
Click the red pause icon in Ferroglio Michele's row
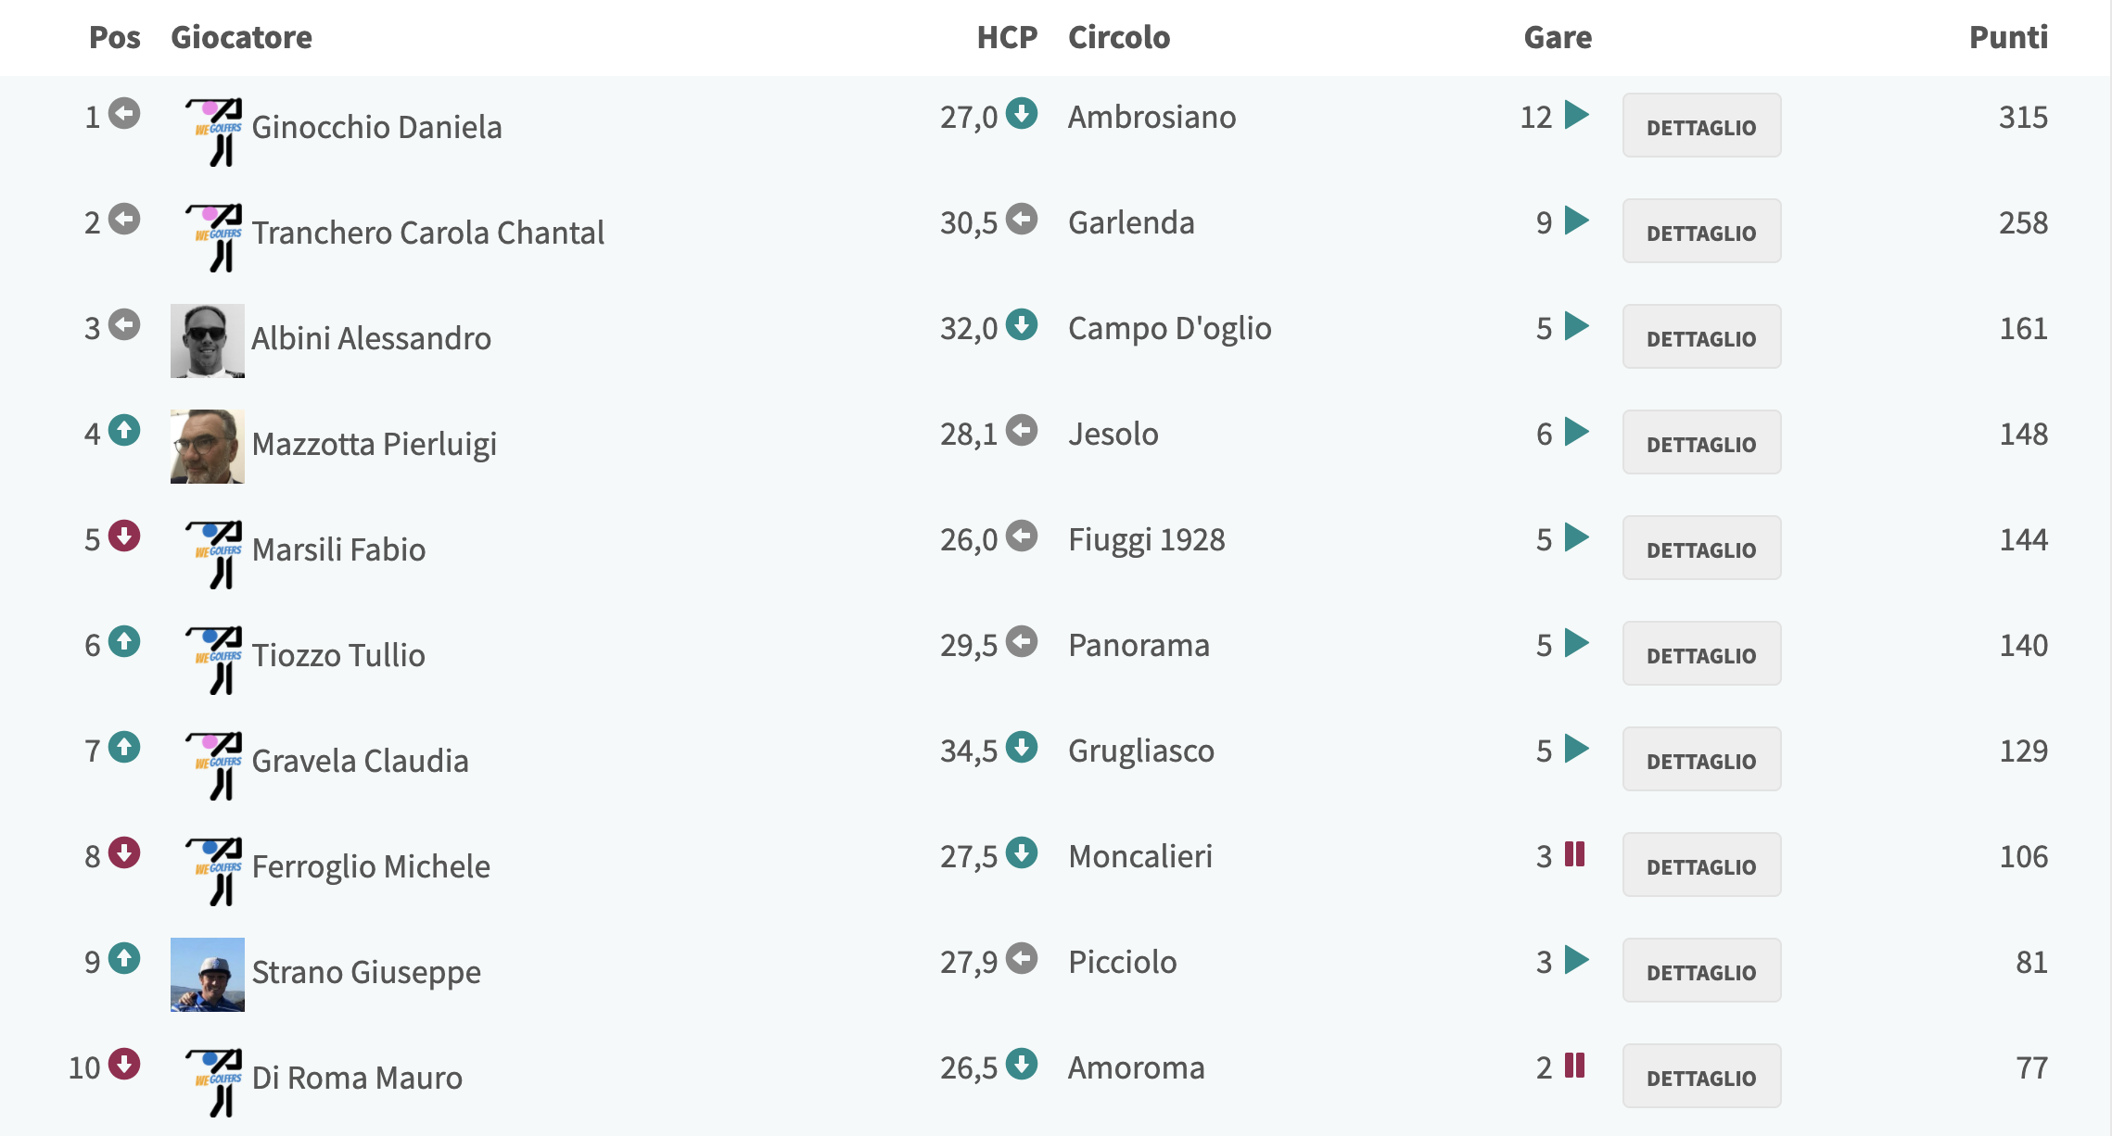point(1575,853)
